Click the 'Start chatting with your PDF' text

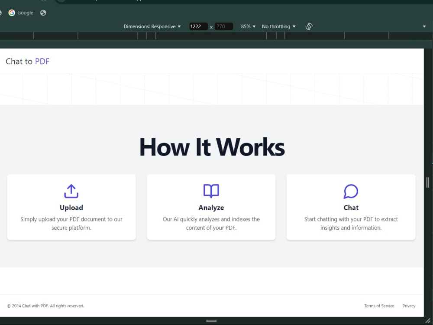point(351,223)
